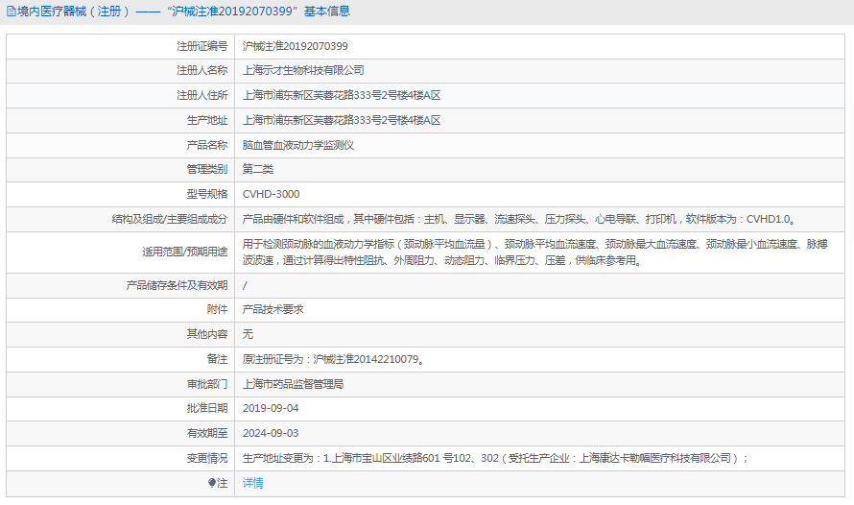854x505 pixels.
Task: Click the 批准日期 label
Action: (207, 409)
